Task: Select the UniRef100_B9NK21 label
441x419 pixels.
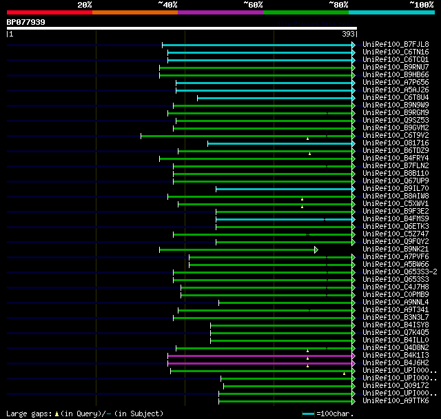Action: pos(396,249)
